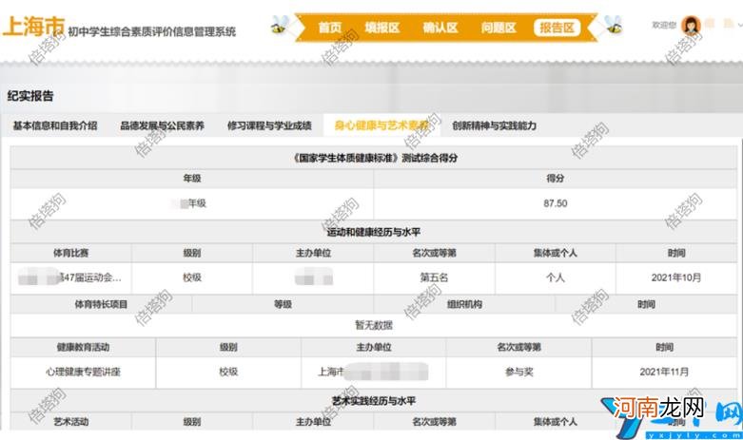
Task: Click the 87.50 score cell
Action: [556, 203]
